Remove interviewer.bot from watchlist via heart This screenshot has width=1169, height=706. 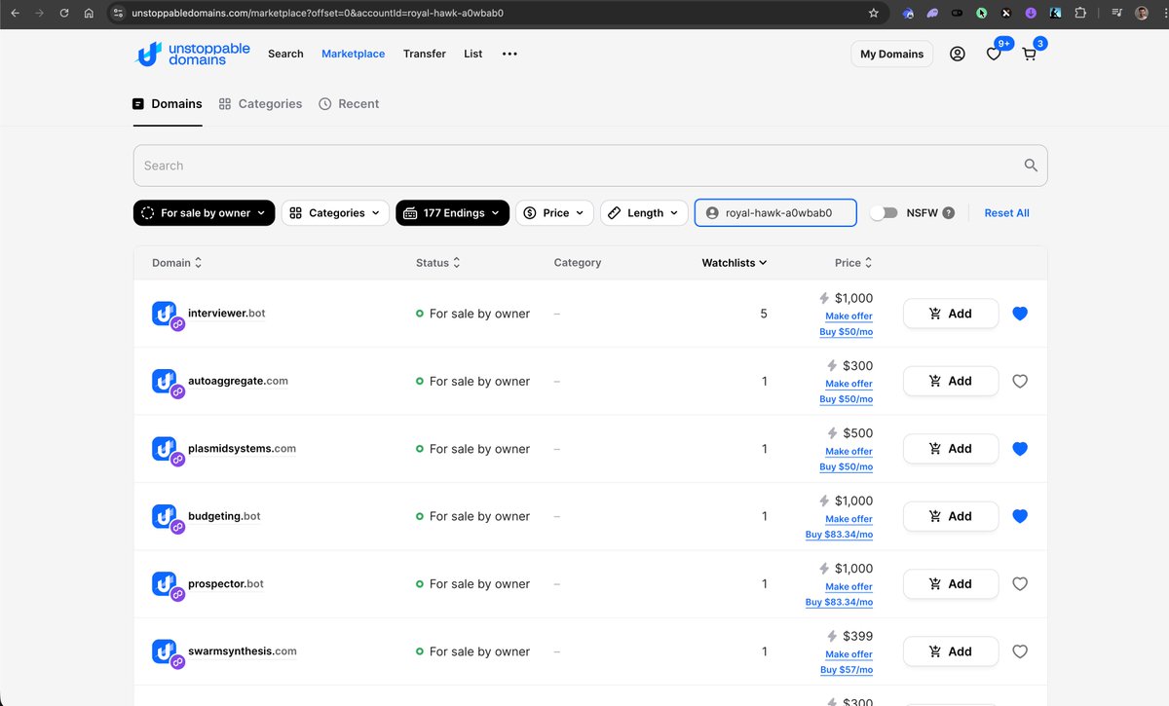coord(1020,314)
